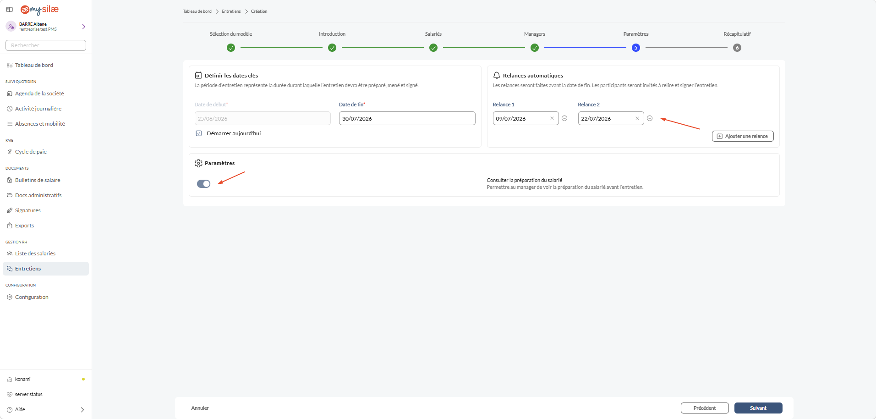Click the Introduction step label
876x419 pixels.
pyautogui.click(x=332, y=34)
